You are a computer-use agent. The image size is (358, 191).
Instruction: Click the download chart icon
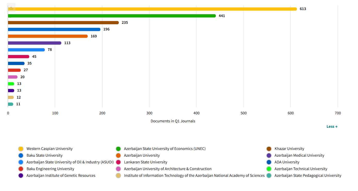(x=11, y=8)
